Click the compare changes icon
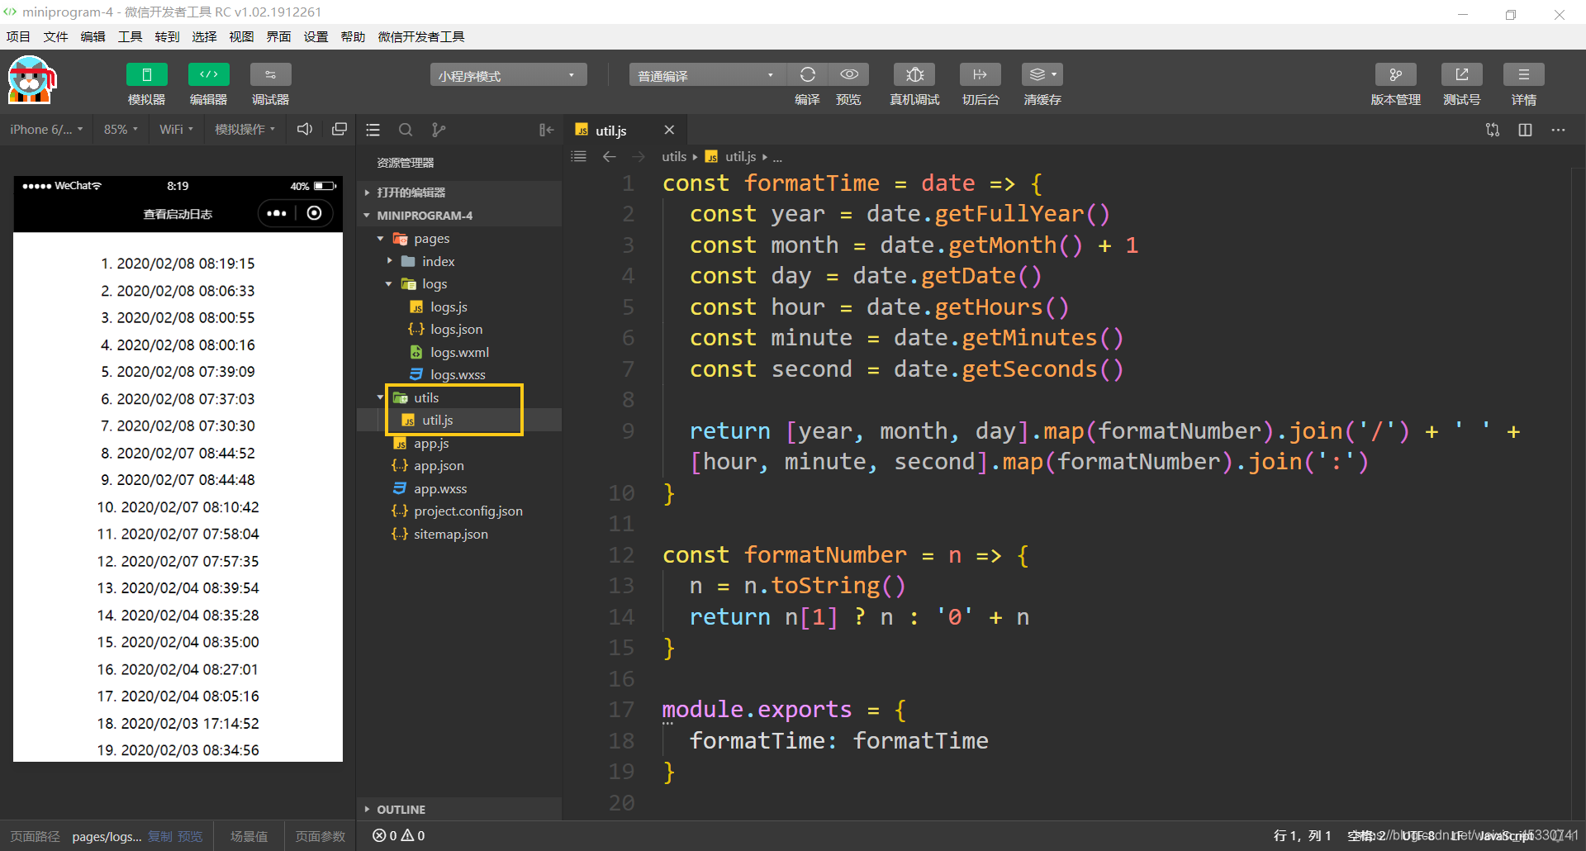 (x=1493, y=130)
